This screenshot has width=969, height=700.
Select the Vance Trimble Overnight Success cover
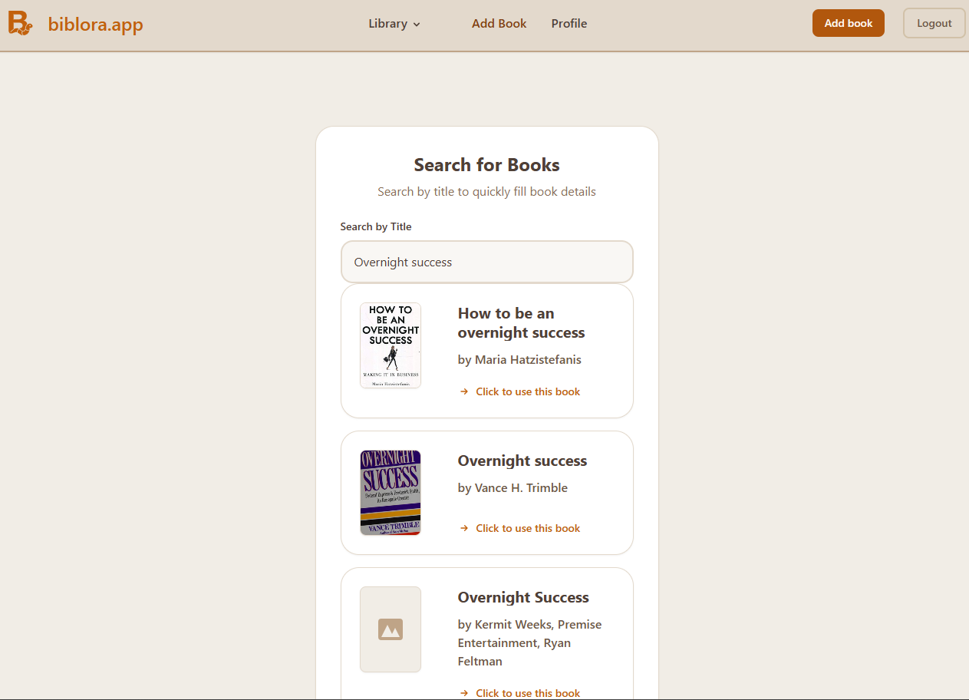pos(391,492)
